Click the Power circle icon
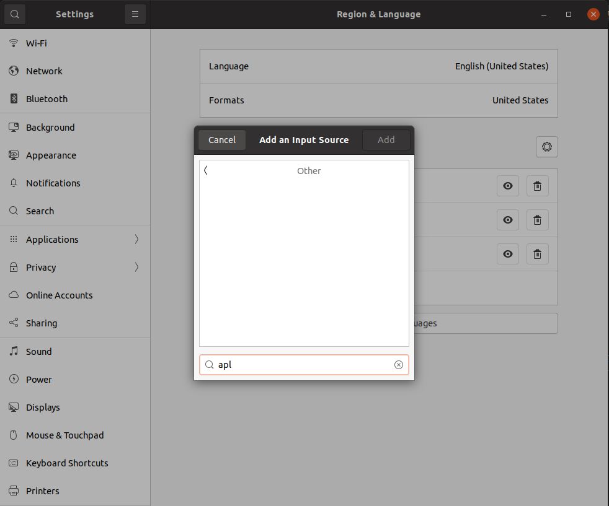This screenshot has width=609, height=506. tap(14, 379)
